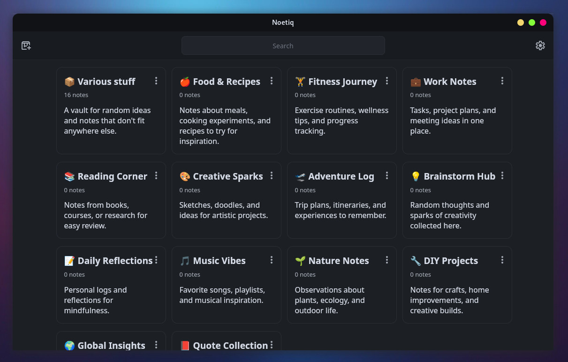Open the Food & Recipes vault title
568x362 pixels.
pos(227,82)
